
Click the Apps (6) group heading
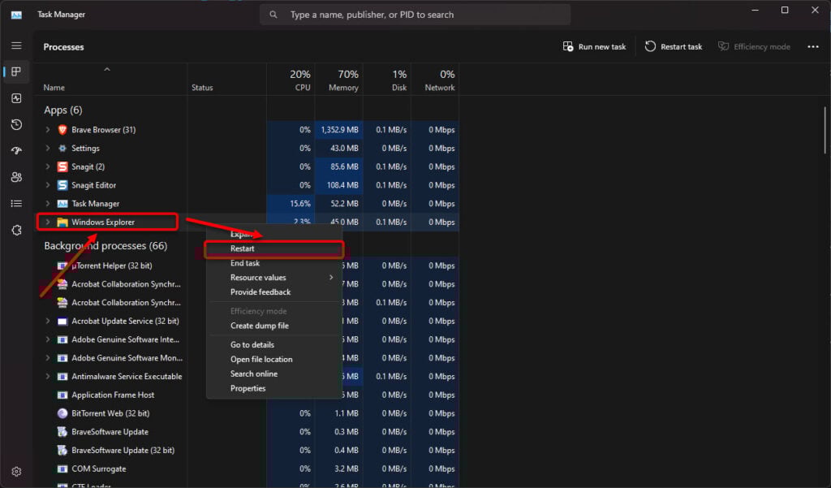(63, 110)
